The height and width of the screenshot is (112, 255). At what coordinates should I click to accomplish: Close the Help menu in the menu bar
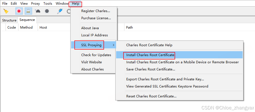(76, 4)
